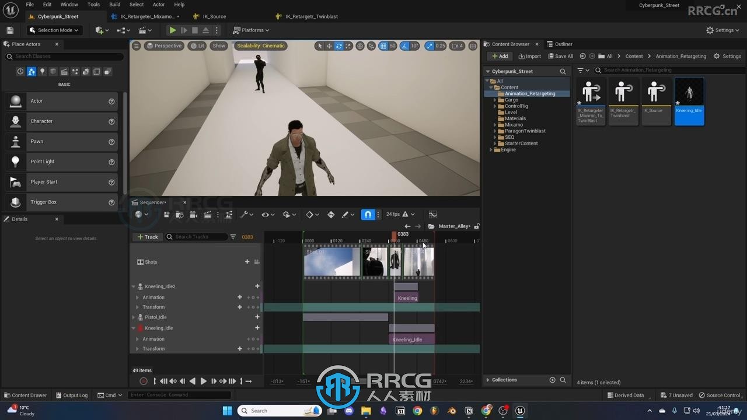Open the Selection Mode dropdown
Viewport: 747px width, 420px height.
click(55, 30)
